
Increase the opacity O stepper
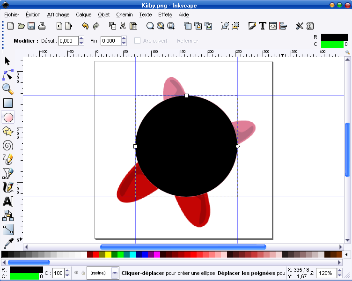[67, 271]
